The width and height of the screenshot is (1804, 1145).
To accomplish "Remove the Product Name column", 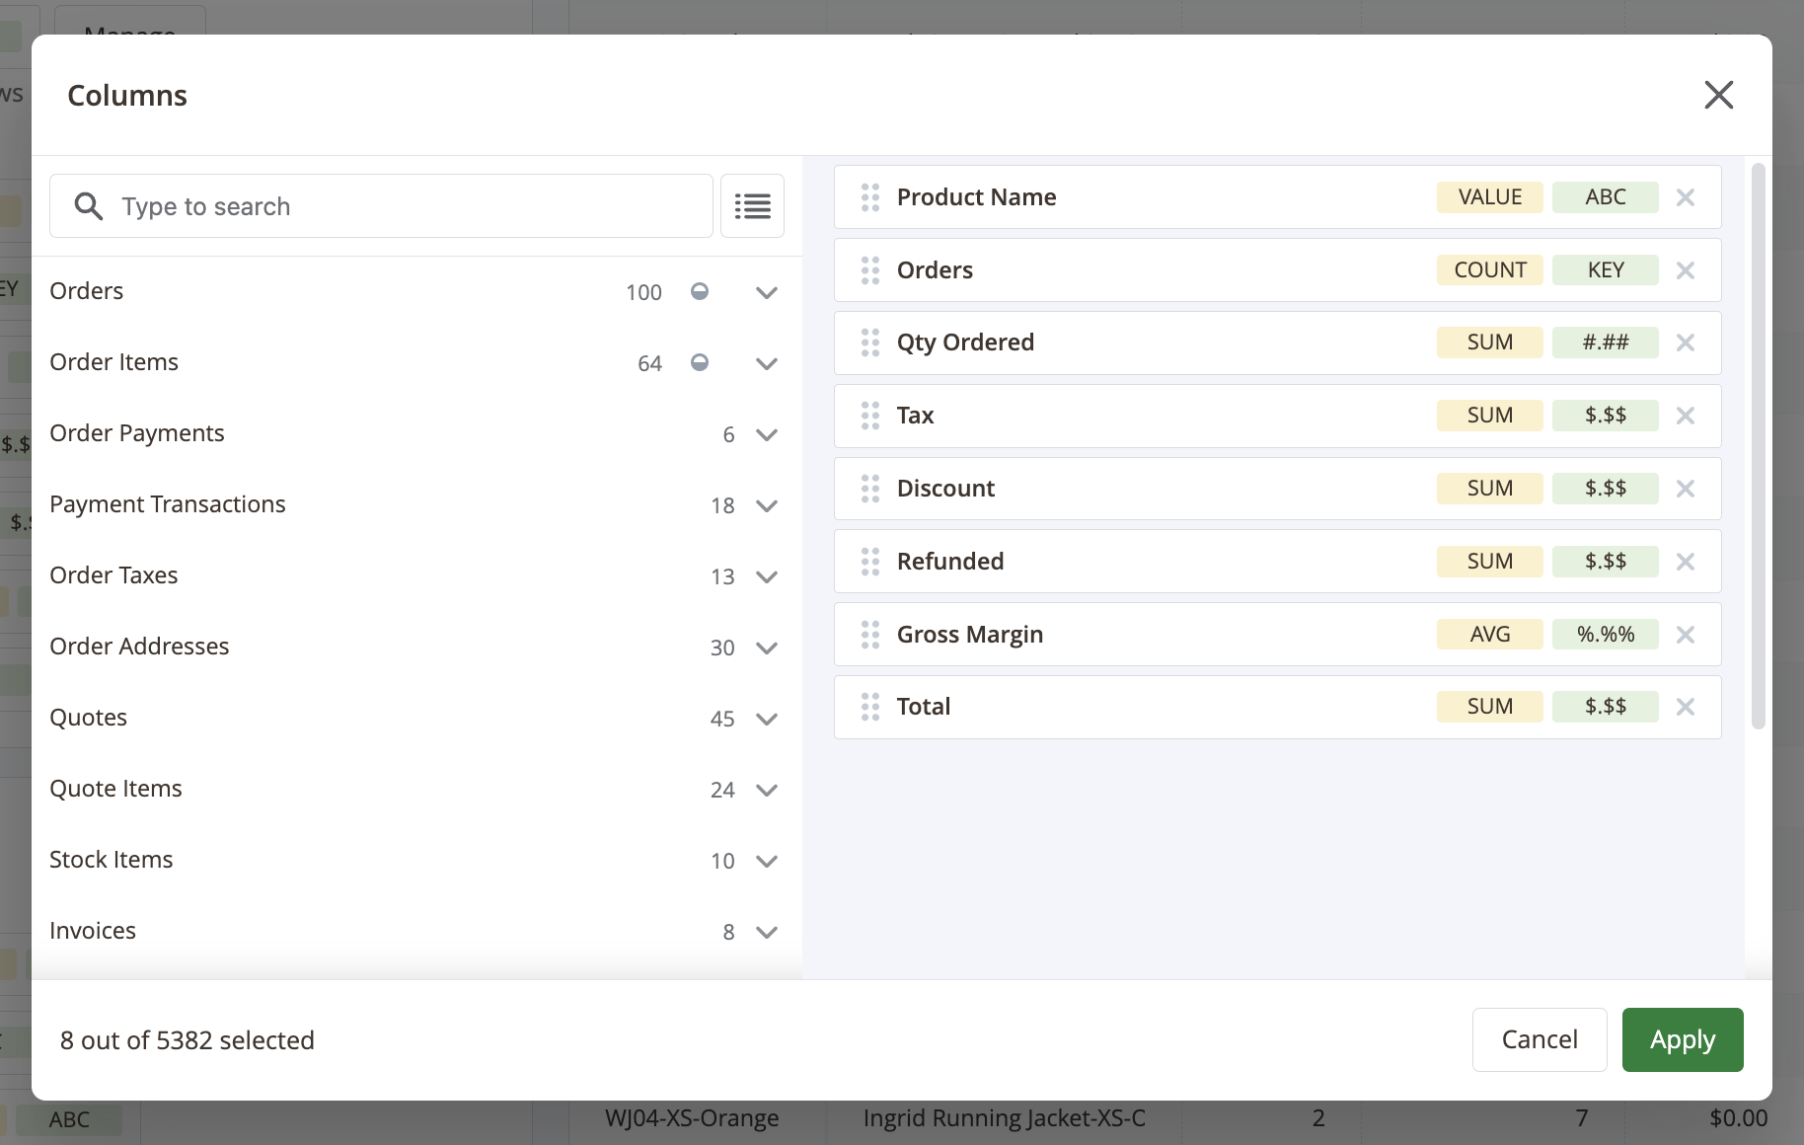I will pyautogui.click(x=1686, y=197).
